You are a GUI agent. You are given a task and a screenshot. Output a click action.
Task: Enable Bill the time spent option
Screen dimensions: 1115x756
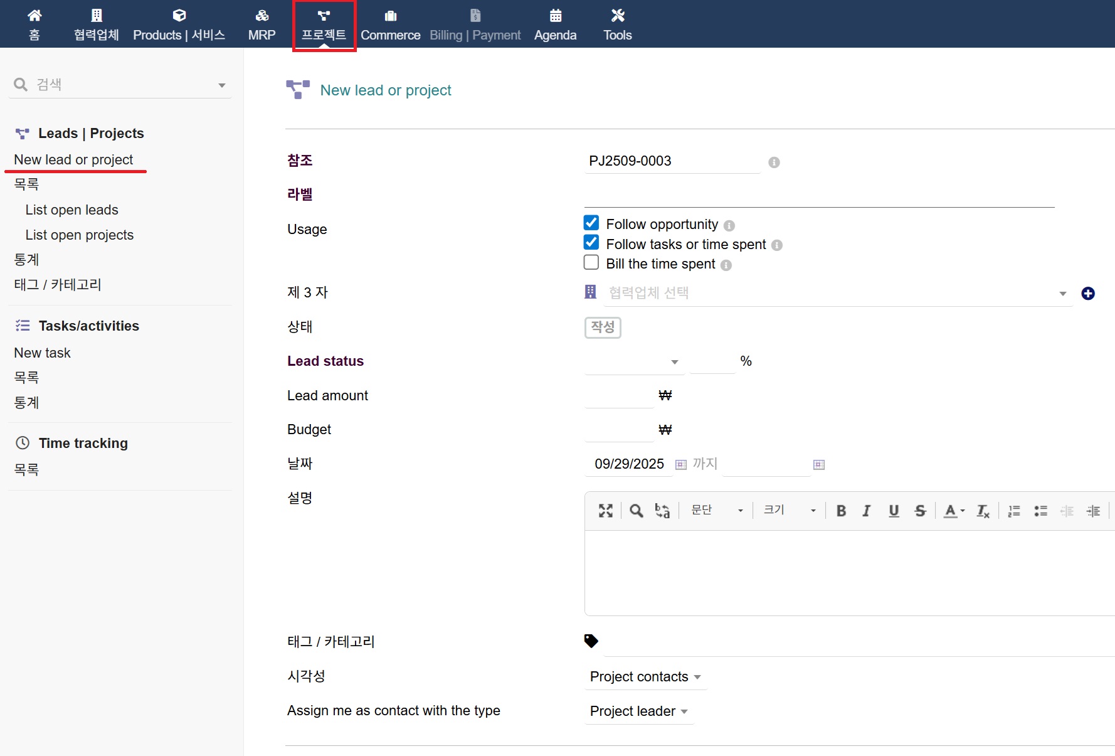[591, 263]
